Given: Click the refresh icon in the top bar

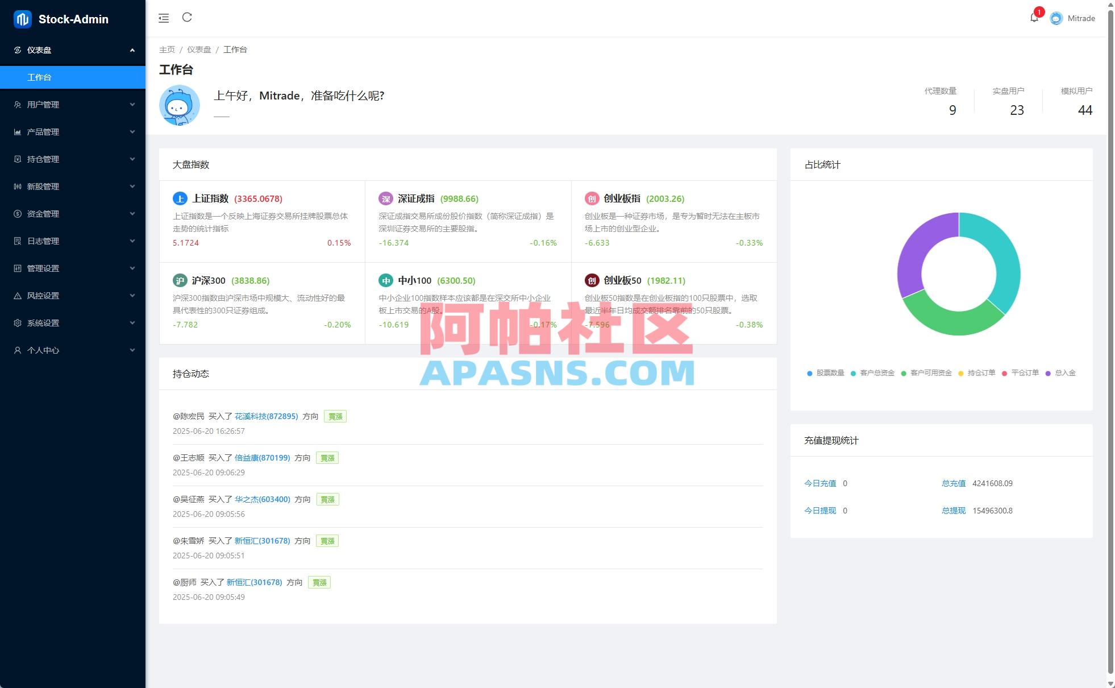Looking at the screenshot, I should tap(187, 18).
